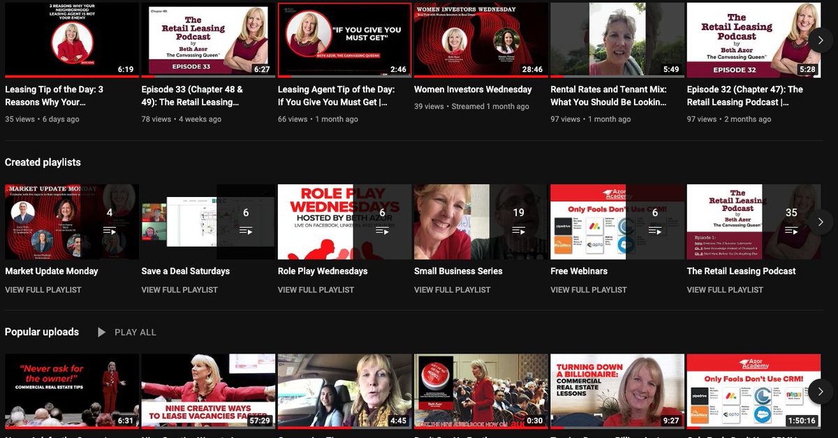This screenshot has width=838, height=438.
Task: Open the Market Update Monday playlist thumbnail
Action: click(71, 222)
